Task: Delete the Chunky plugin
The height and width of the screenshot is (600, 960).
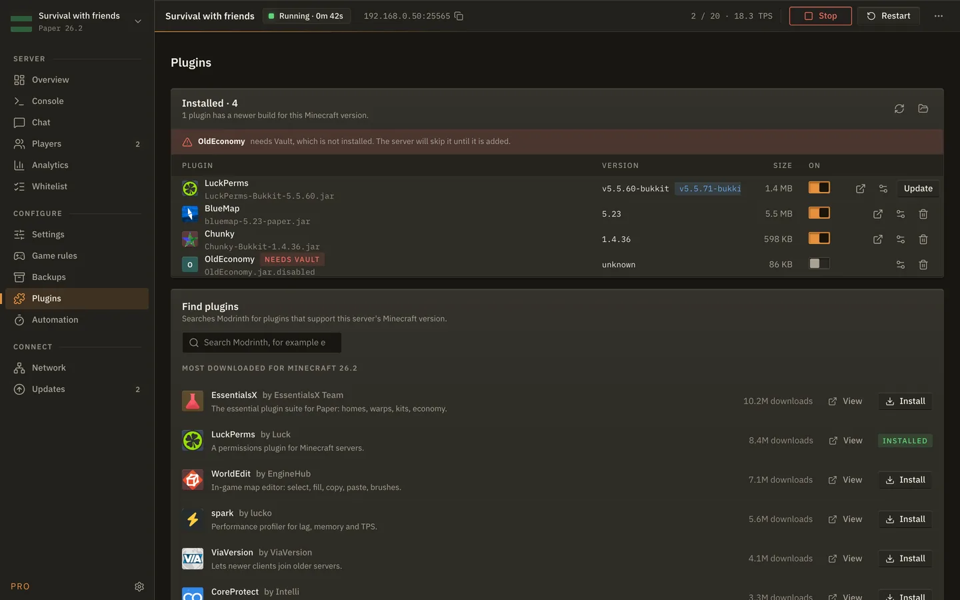Action: (x=923, y=239)
